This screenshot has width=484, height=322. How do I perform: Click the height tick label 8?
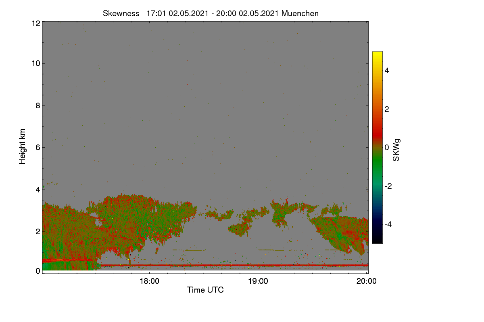pos(38,105)
